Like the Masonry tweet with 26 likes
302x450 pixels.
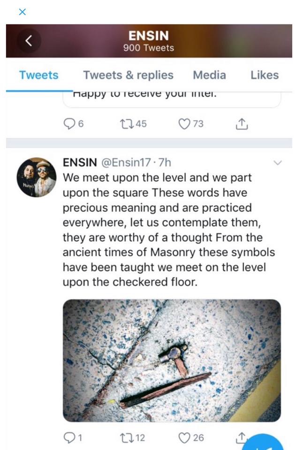[185, 437]
